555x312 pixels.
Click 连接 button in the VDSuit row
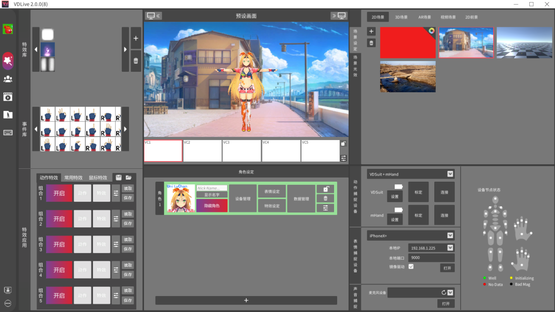point(444,192)
